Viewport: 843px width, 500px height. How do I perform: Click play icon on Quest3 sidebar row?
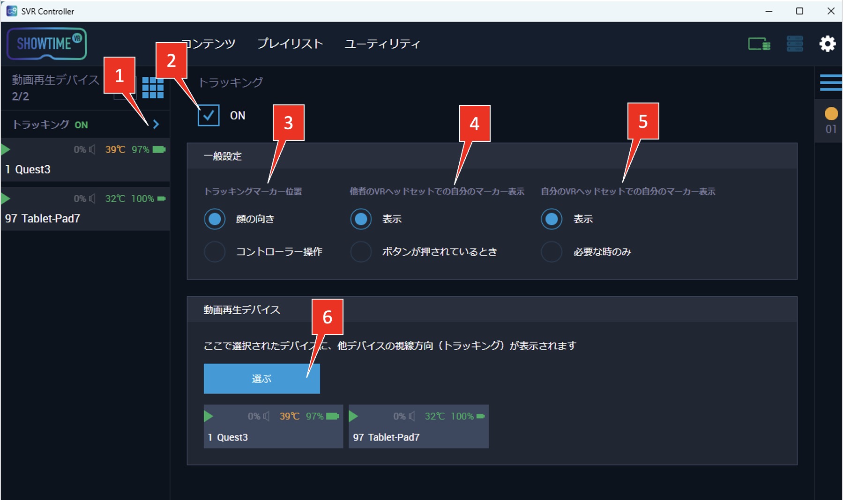[6, 150]
